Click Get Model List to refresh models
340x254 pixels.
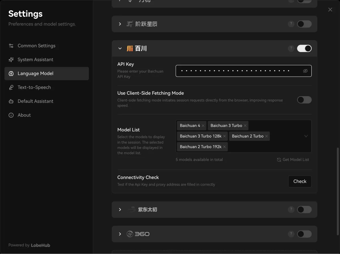pyautogui.click(x=293, y=160)
